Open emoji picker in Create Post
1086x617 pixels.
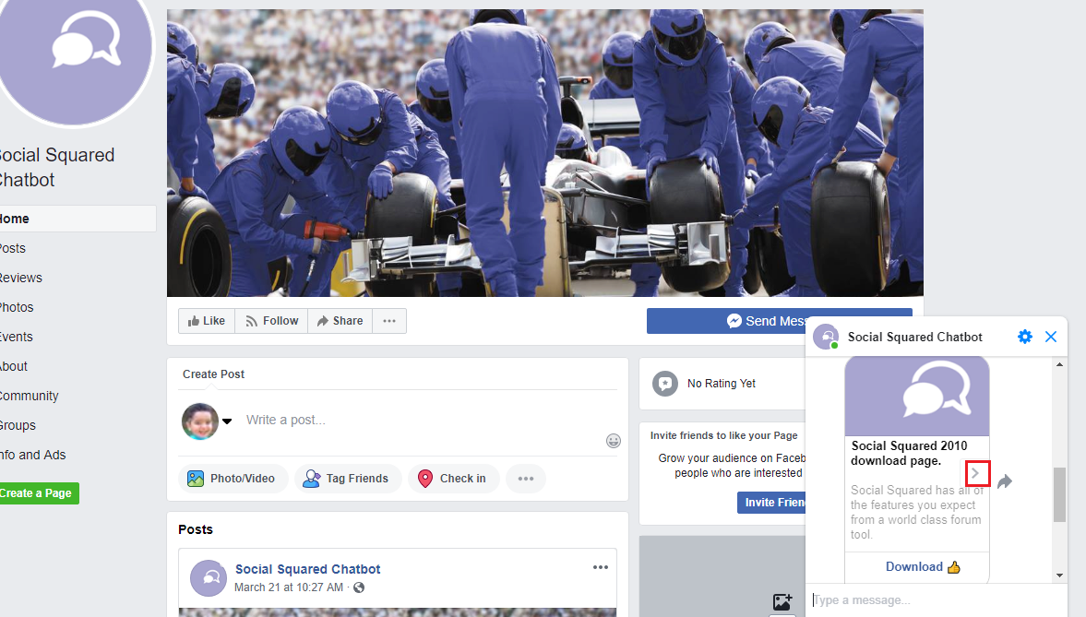[614, 441]
